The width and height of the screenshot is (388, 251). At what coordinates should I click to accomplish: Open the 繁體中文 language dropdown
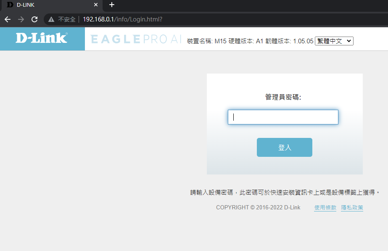(x=334, y=41)
